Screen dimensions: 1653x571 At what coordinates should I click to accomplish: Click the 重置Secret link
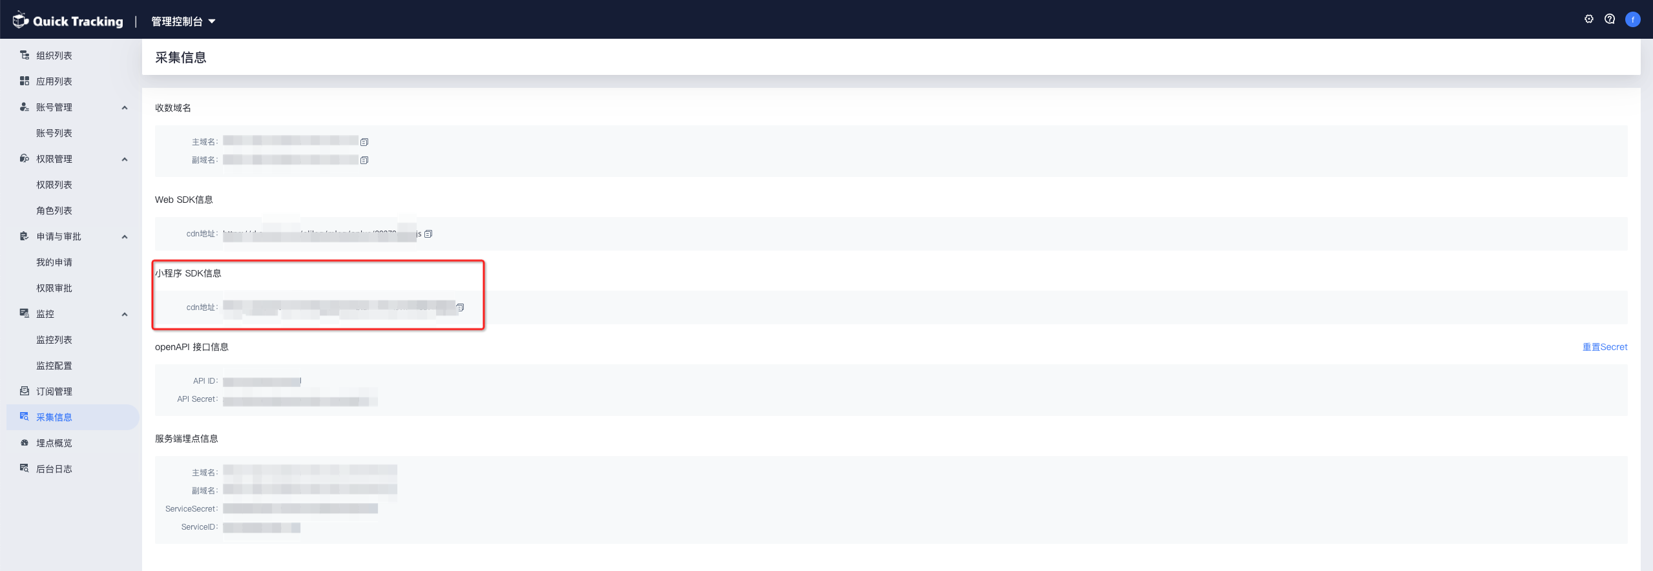(1605, 347)
